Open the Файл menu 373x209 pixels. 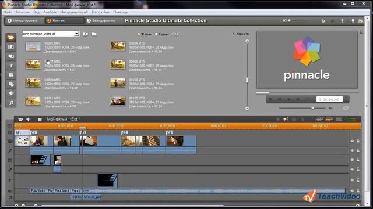coord(8,12)
